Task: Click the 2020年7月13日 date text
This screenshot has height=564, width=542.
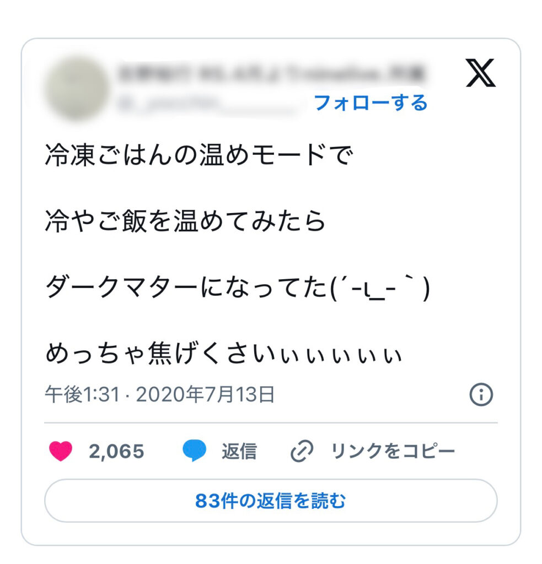Action: 205,395
